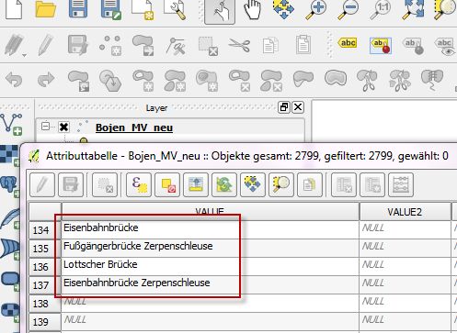Click Zoom map to selected rows icon
457x333 pixels.
pos(281,184)
